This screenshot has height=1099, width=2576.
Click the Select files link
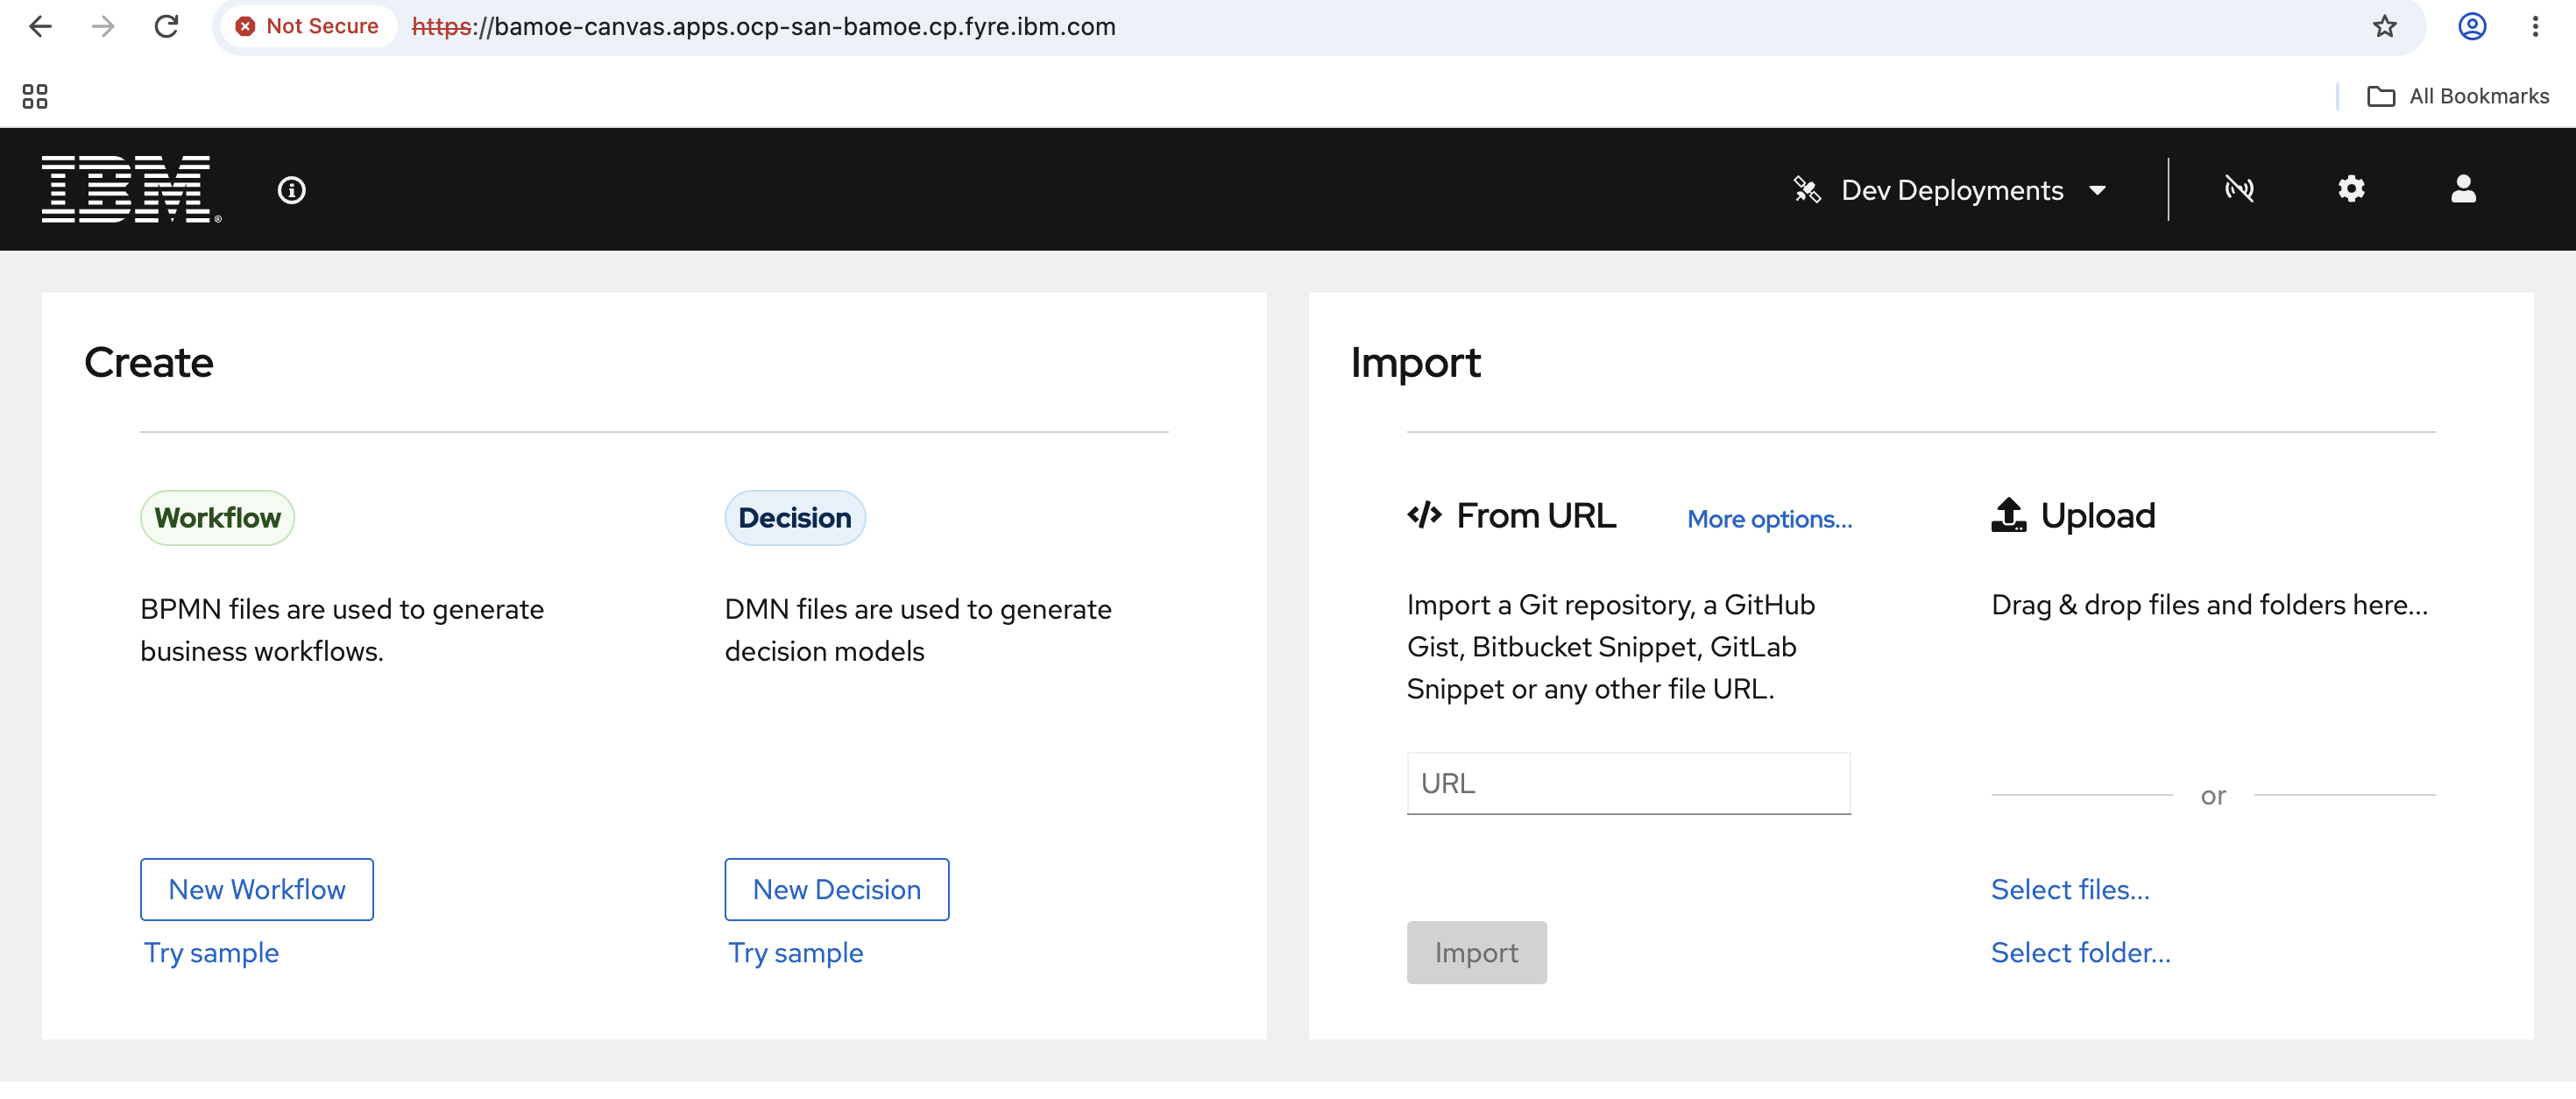(2070, 889)
